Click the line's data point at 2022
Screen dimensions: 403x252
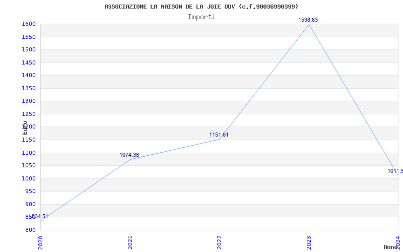(x=219, y=140)
